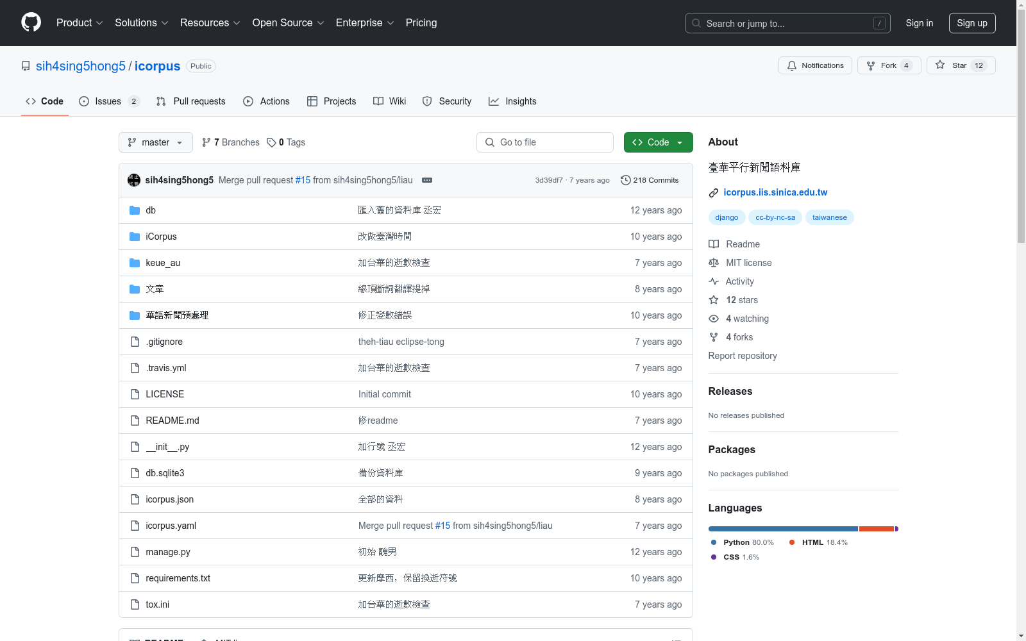1026x641 pixels.
Task: Click the LICENSE file icon
Action: 135,394
